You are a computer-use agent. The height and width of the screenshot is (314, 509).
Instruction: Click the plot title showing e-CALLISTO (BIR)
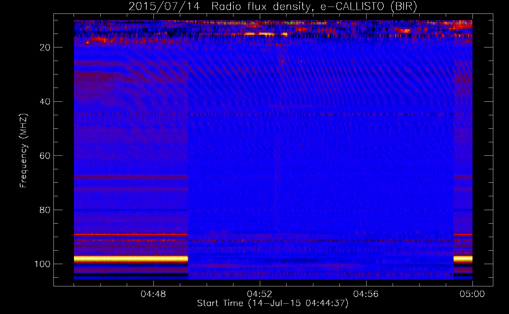coord(273,6)
